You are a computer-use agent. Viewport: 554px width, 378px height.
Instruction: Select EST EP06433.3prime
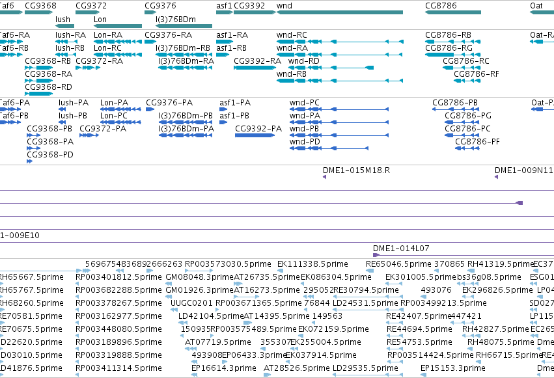coord(225,362)
